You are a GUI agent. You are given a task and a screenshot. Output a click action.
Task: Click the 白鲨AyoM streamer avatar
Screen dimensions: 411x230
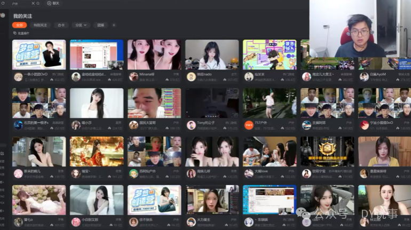point(364,77)
